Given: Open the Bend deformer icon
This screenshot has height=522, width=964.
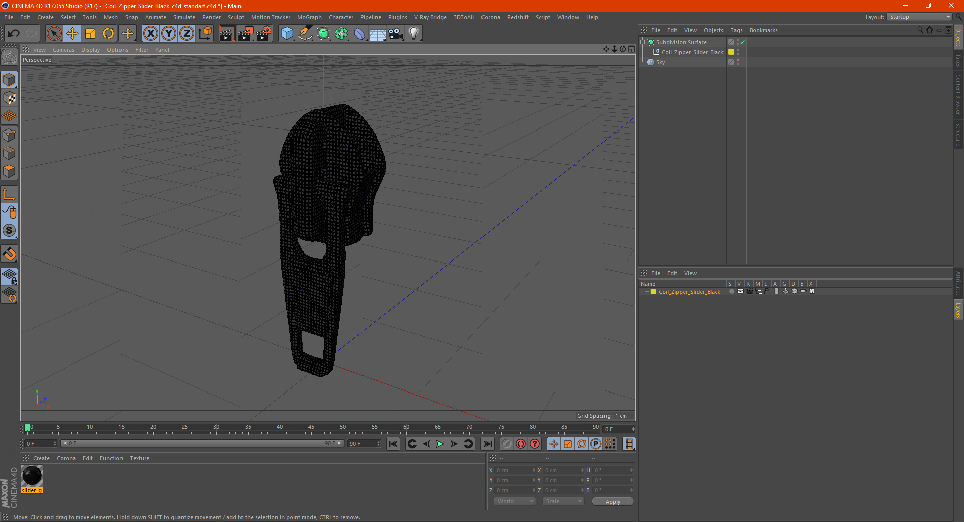Looking at the screenshot, I should pos(359,34).
